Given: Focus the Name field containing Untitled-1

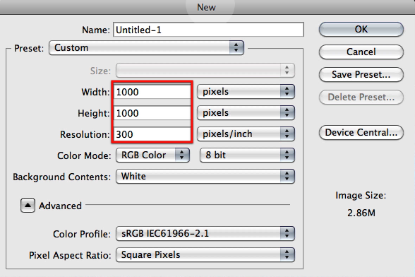Looking at the screenshot, I should pos(209,30).
